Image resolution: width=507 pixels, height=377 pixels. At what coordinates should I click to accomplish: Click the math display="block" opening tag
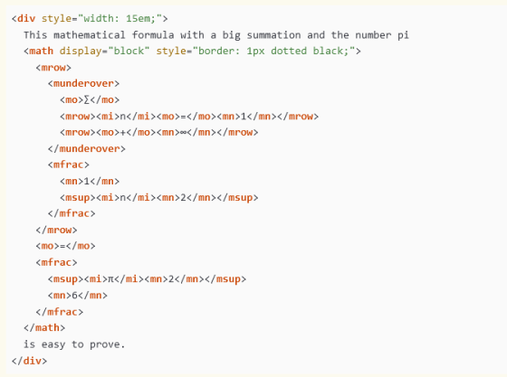pyautogui.click(x=192, y=51)
